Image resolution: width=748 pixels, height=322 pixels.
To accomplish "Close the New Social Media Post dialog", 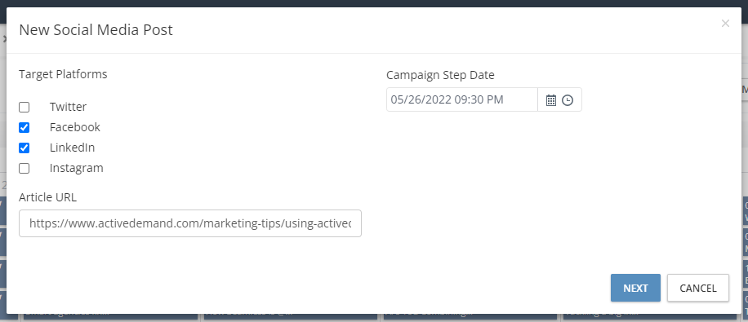I will click(x=725, y=24).
